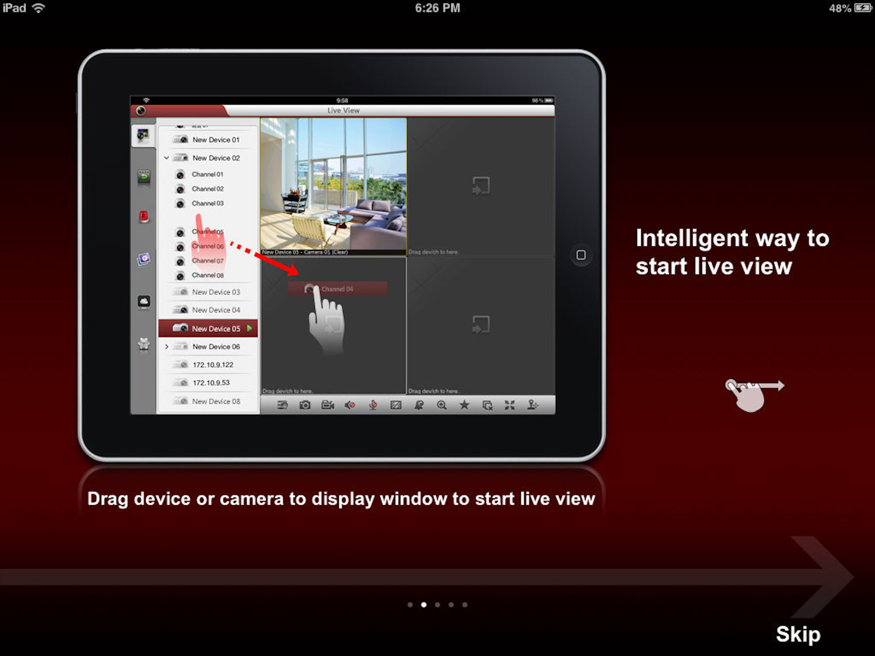Select Channel 03 in device list
This screenshot has width=875, height=656.
tap(207, 203)
